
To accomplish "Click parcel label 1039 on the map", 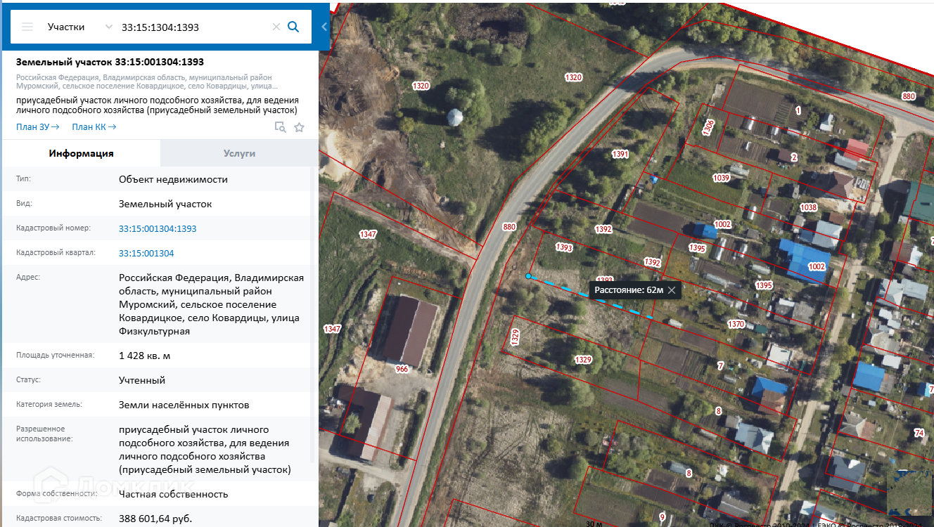I will pos(721,178).
